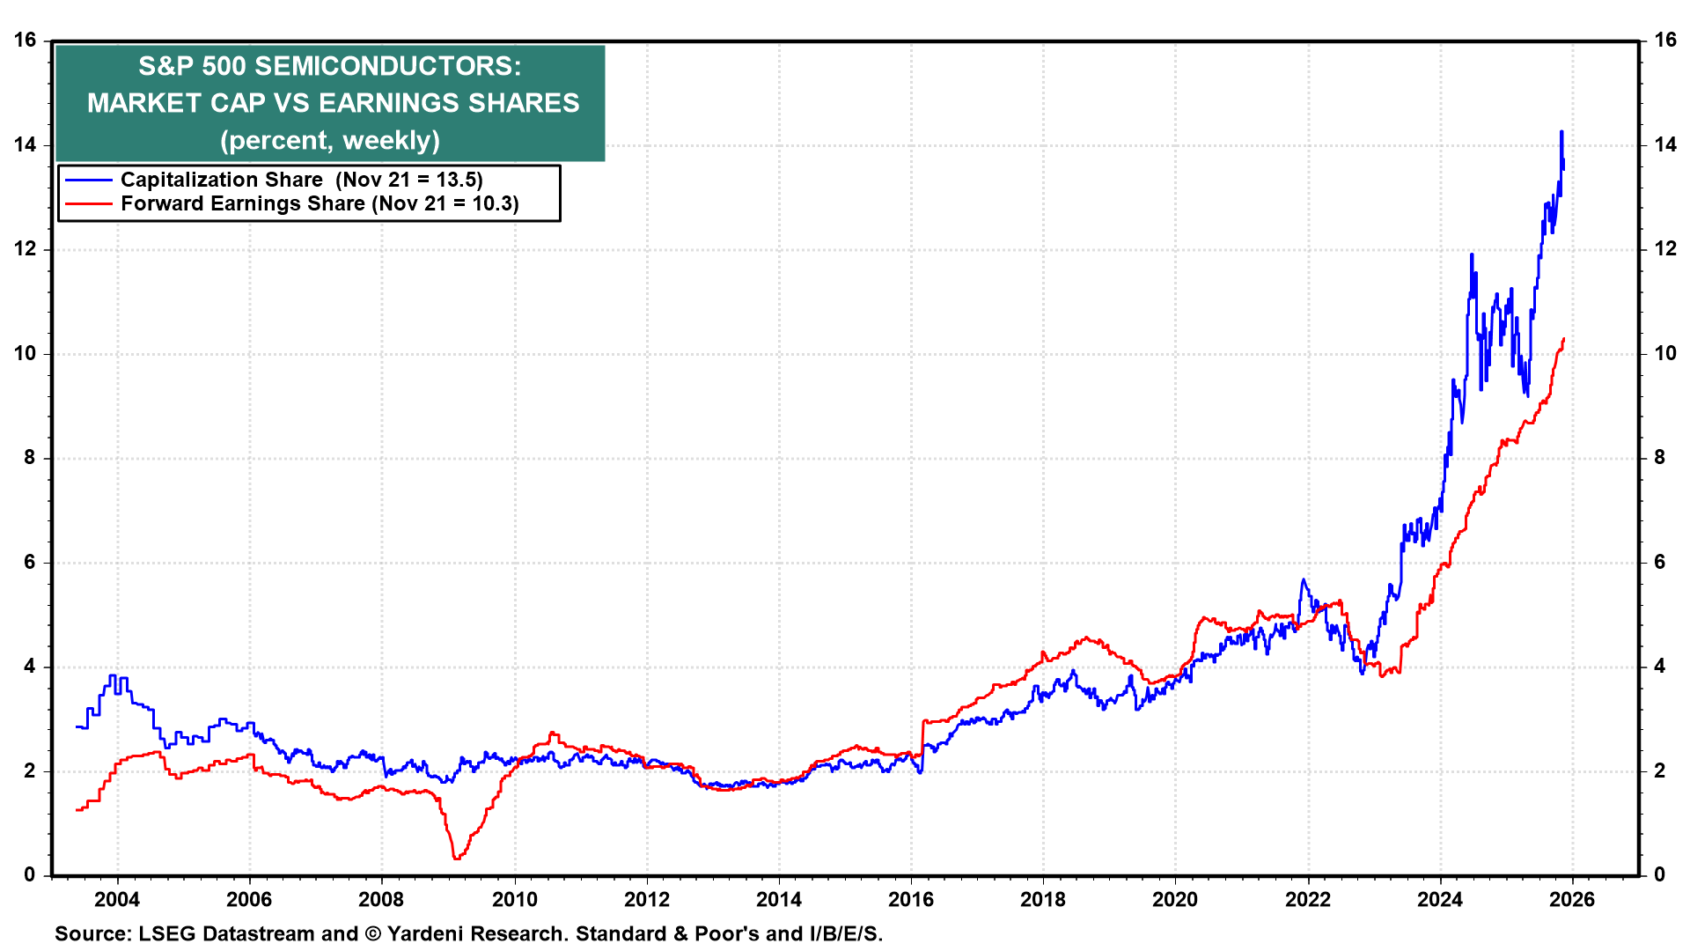Click the left axis value 6
This screenshot has width=1690, height=951.
point(30,563)
